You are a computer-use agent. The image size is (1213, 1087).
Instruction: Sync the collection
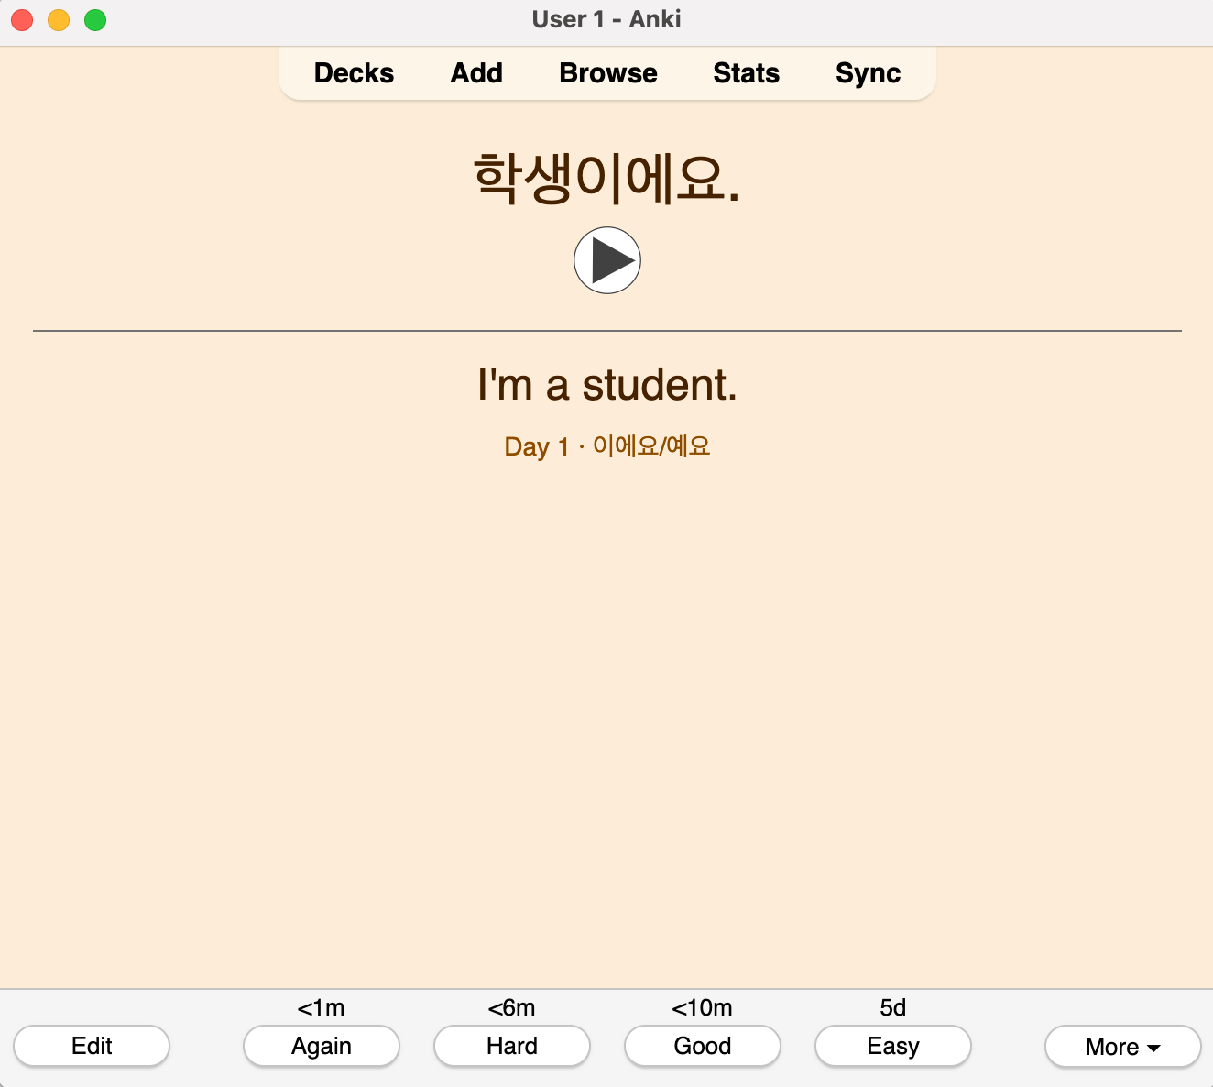(868, 73)
